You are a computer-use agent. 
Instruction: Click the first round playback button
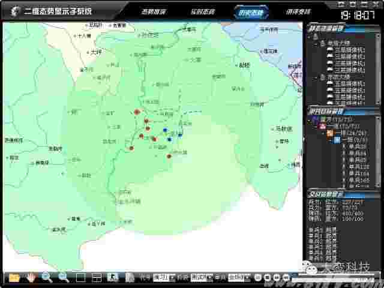click(x=258, y=278)
